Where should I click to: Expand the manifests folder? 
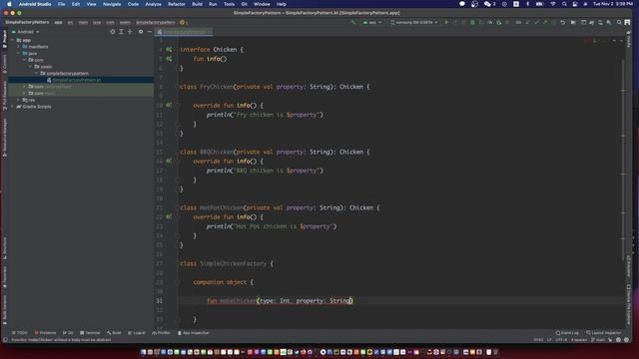coord(18,47)
